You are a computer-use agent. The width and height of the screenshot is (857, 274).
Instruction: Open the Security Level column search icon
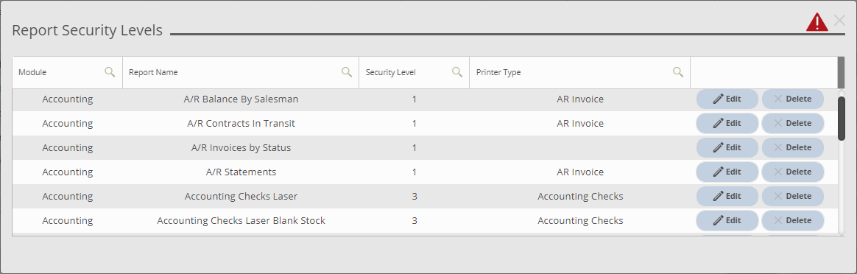click(457, 72)
